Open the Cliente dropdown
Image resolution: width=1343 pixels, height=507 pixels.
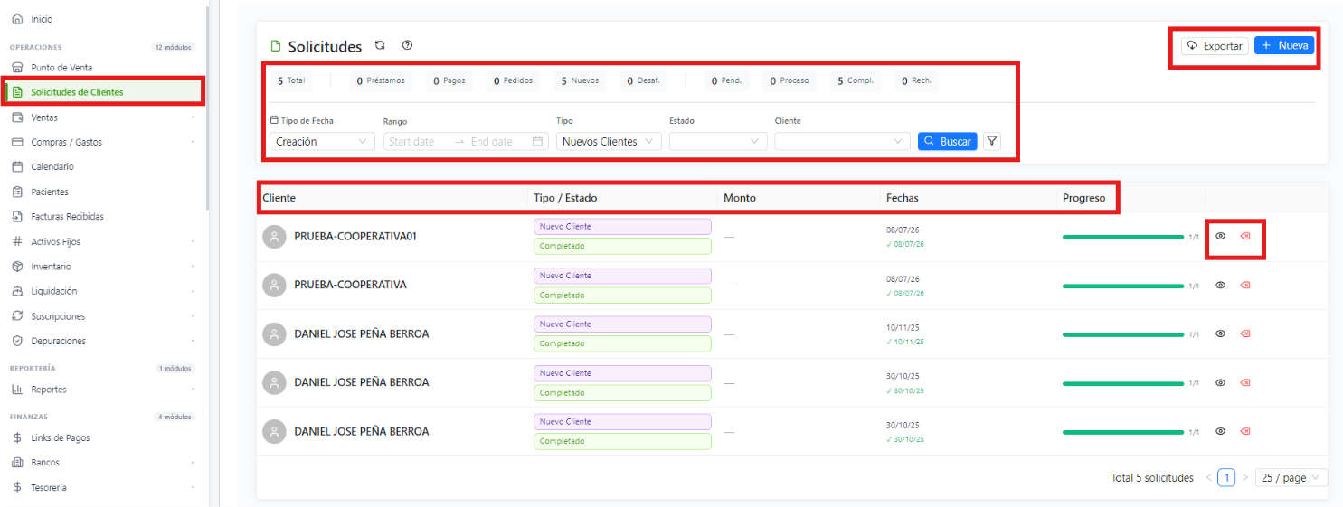click(x=842, y=141)
